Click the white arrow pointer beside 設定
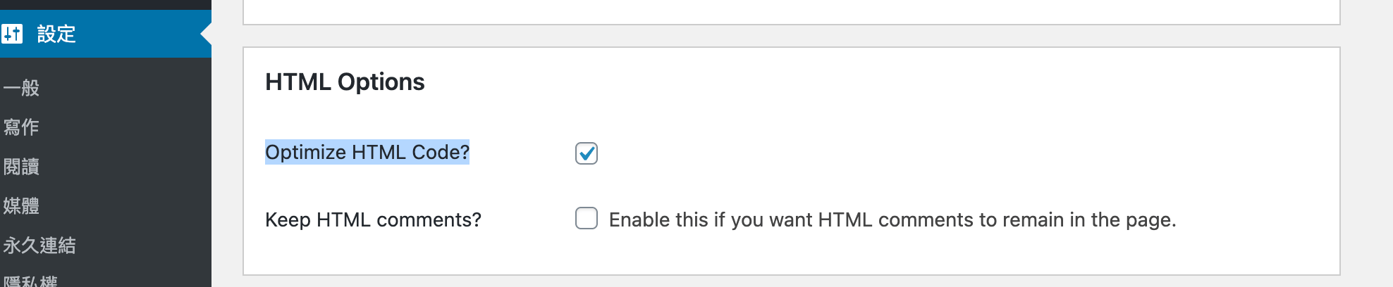1393x287 pixels. point(206,34)
